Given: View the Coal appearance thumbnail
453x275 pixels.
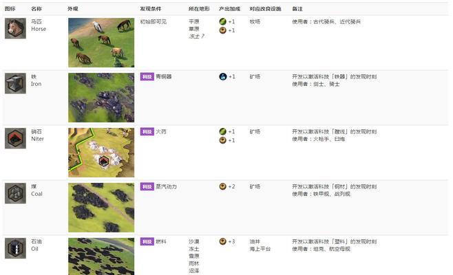Looking at the screenshot, I should point(101,207).
